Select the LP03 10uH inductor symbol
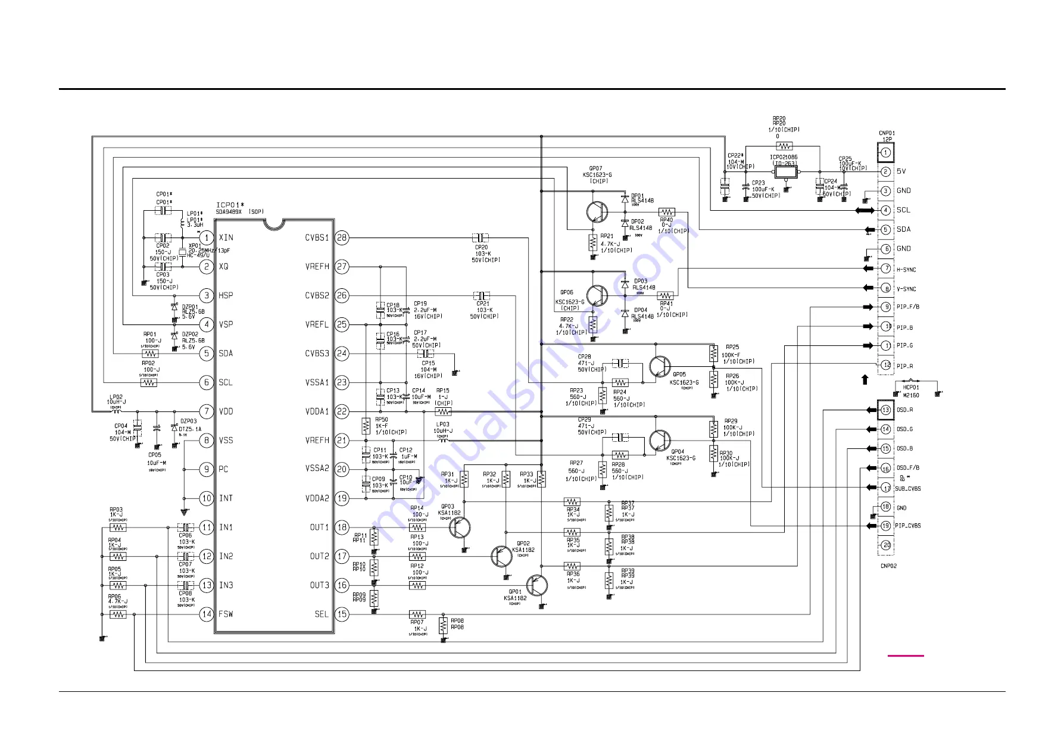Screen dimensions: 1064x752 coord(442,440)
